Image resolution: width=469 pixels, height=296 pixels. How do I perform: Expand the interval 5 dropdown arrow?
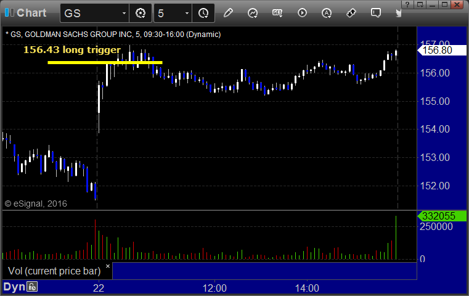tap(187, 13)
